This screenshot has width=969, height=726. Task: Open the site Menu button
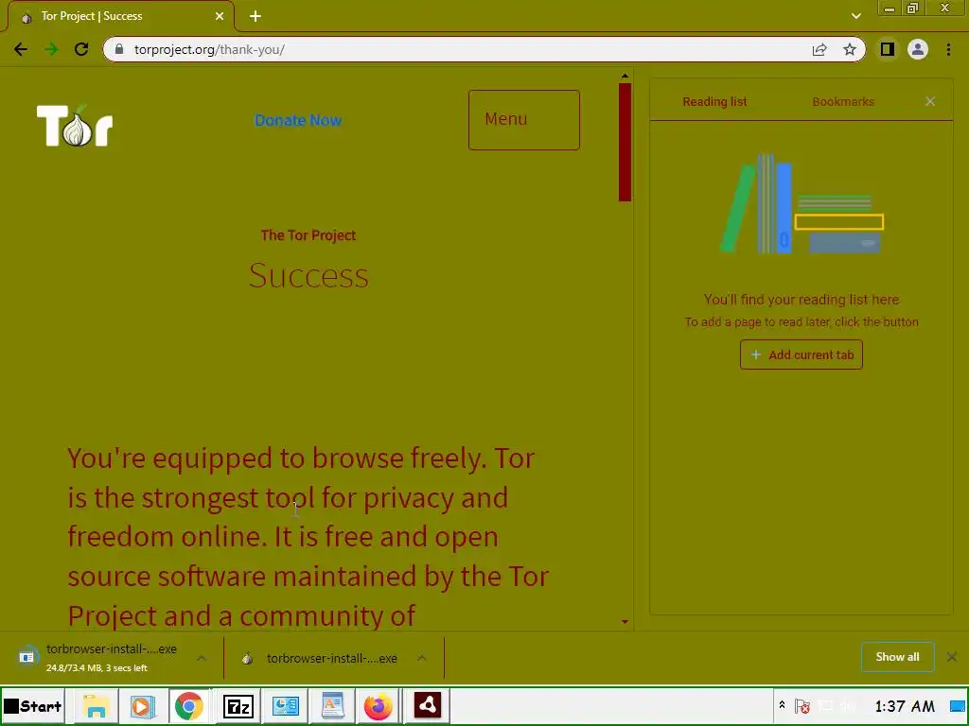(524, 120)
